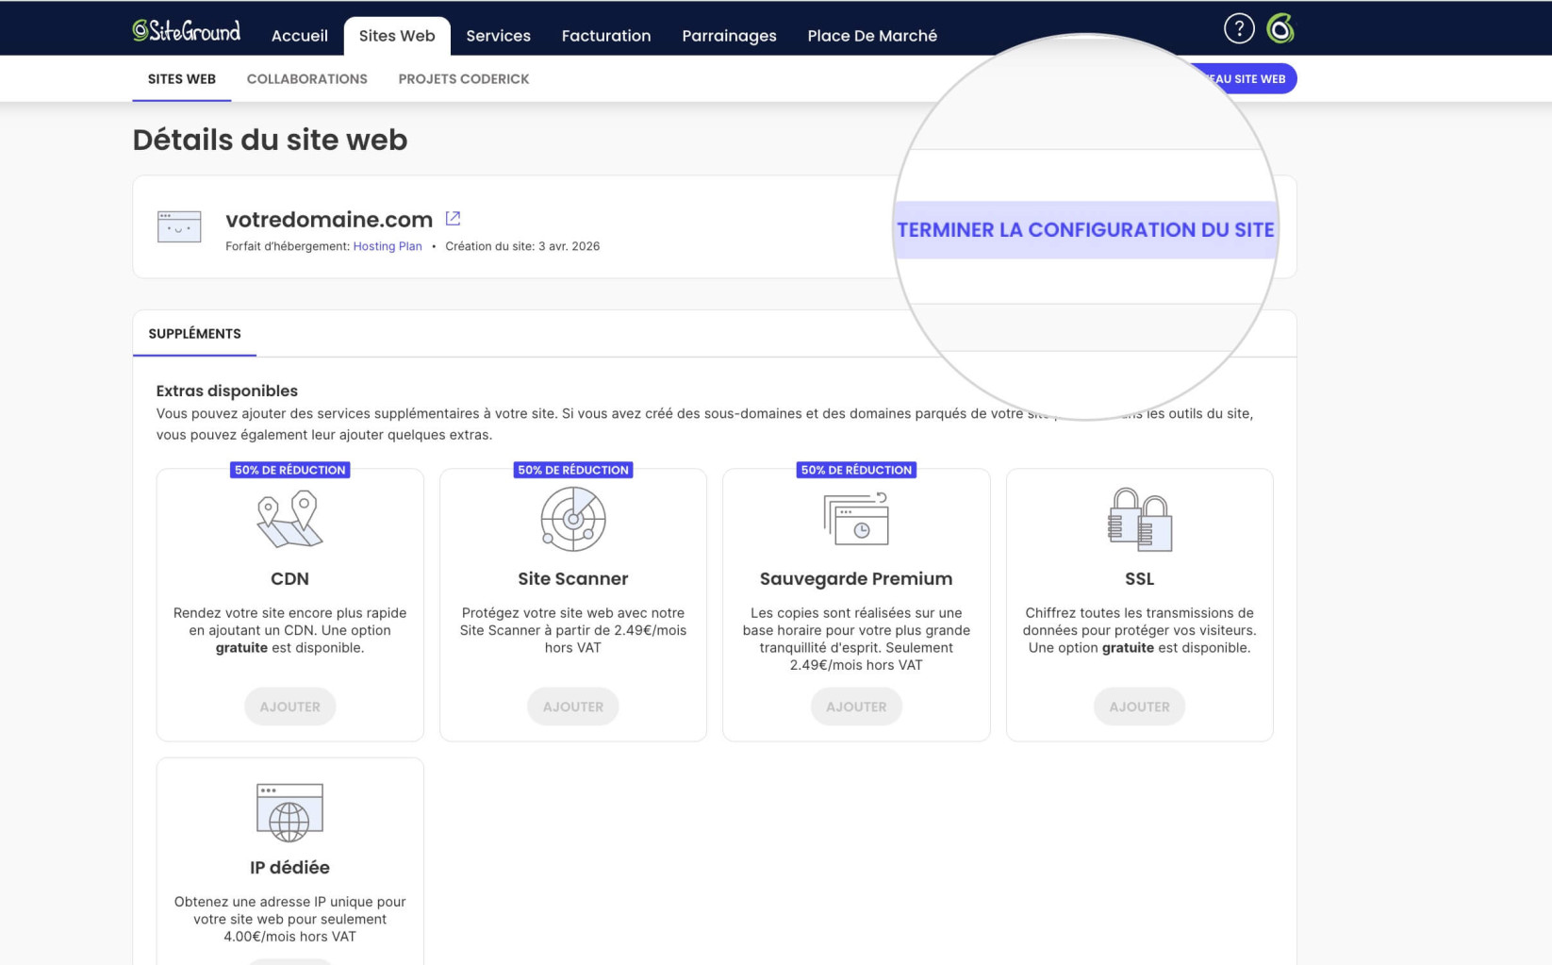Open the Services menu

point(499,36)
